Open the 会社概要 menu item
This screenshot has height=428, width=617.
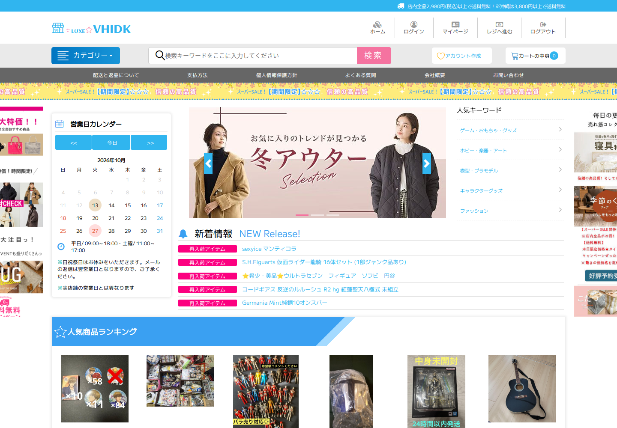click(x=435, y=75)
